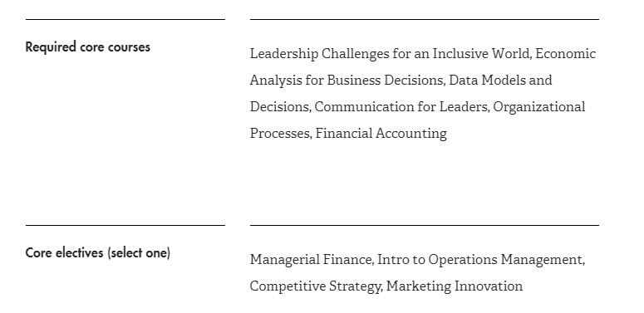644x313 pixels.
Task: Select the Competitive Strategy elective text
Action: pos(315,286)
